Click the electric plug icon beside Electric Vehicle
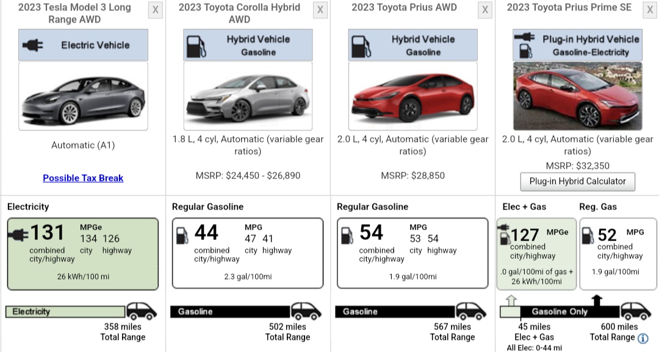659x352 pixels. click(x=32, y=45)
